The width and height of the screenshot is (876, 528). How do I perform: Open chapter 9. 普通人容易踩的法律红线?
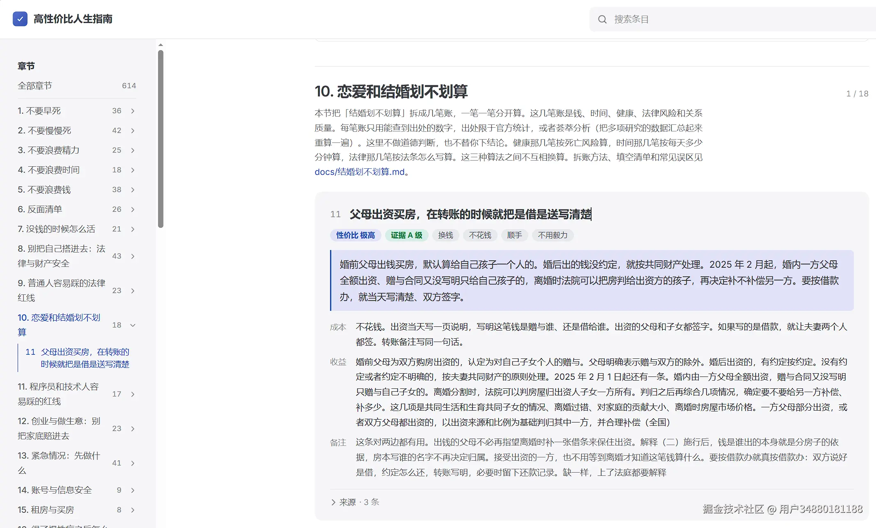62,291
